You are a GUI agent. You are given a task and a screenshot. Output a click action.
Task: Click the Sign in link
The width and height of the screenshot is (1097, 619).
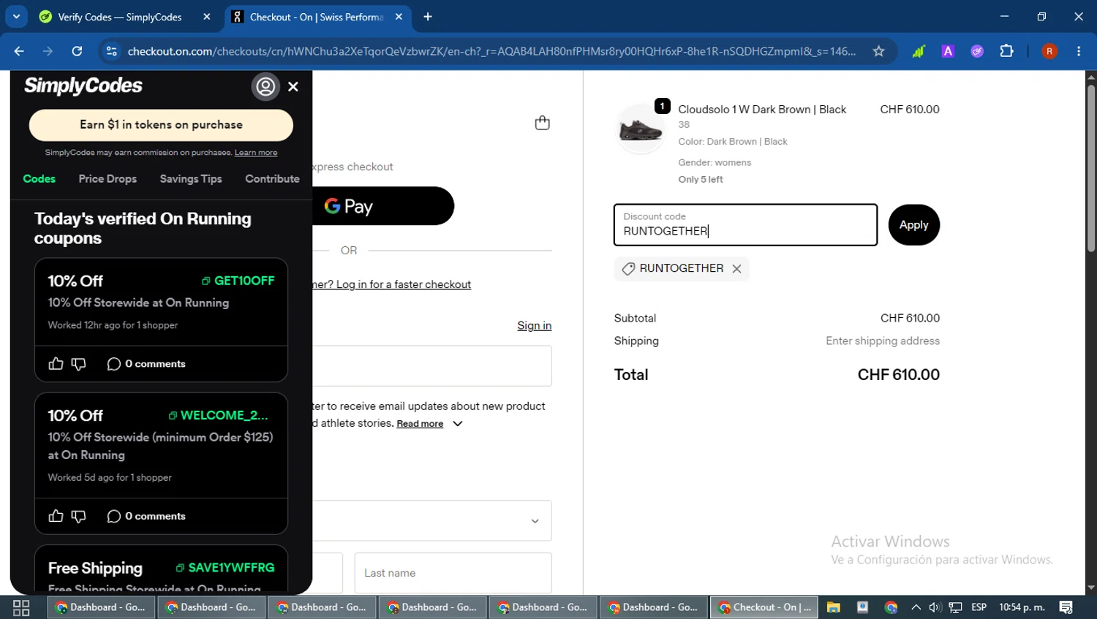[534, 326]
